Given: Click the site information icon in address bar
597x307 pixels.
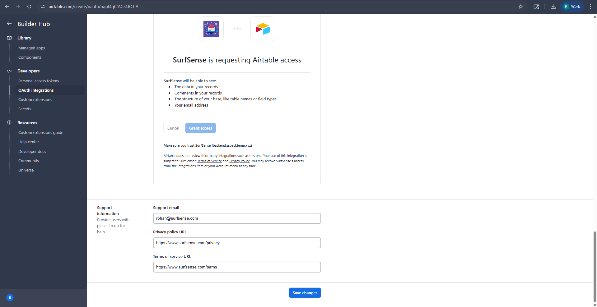Looking at the screenshot, I should [x=43, y=7].
